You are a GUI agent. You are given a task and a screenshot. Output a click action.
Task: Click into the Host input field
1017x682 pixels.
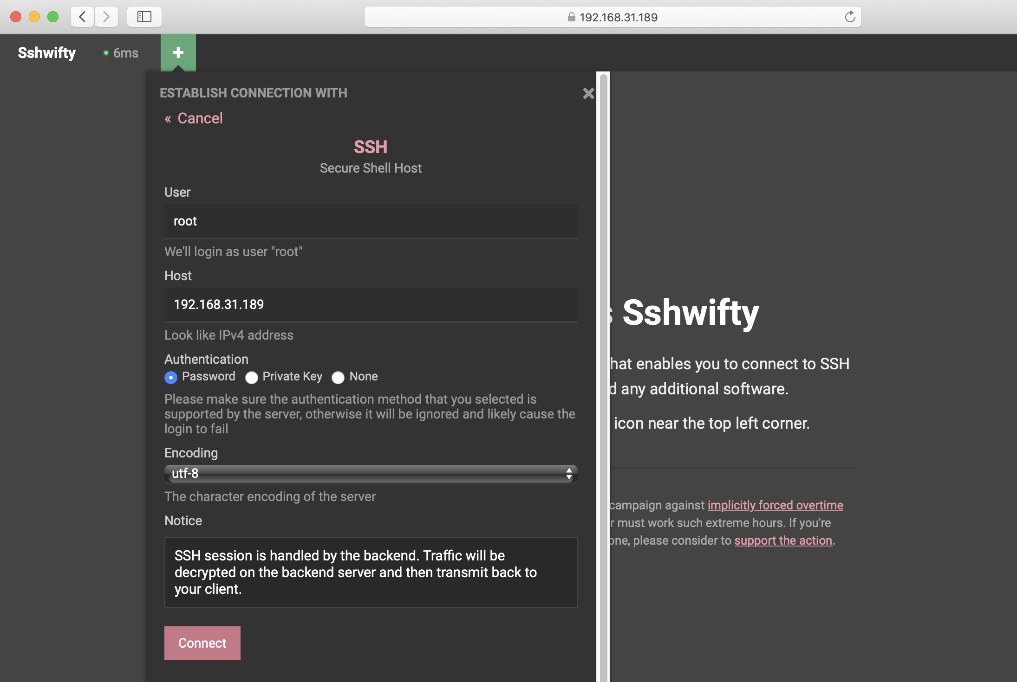pyautogui.click(x=371, y=305)
